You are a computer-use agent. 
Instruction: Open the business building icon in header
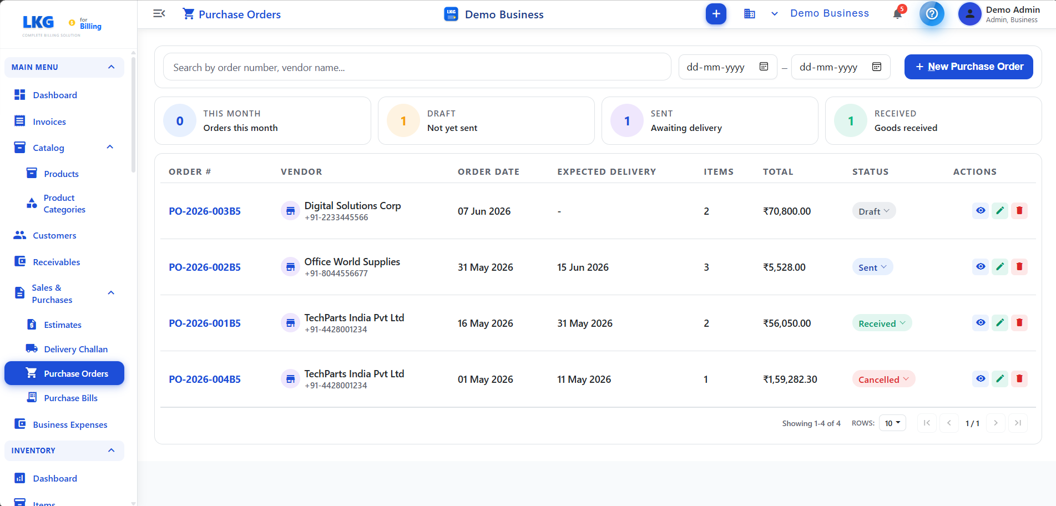click(x=750, y=14)
